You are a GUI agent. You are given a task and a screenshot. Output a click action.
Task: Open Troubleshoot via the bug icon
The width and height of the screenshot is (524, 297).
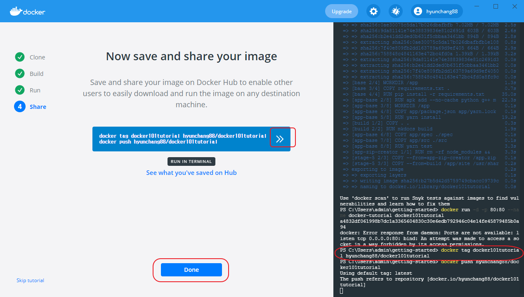pos(396,11)
